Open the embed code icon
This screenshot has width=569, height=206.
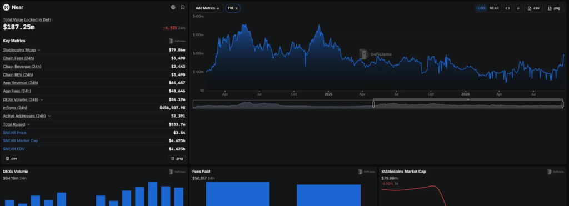pos(508,8)
